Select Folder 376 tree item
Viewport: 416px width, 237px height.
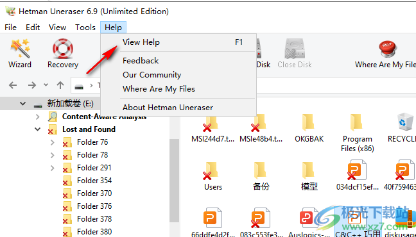tap(94, 206)
